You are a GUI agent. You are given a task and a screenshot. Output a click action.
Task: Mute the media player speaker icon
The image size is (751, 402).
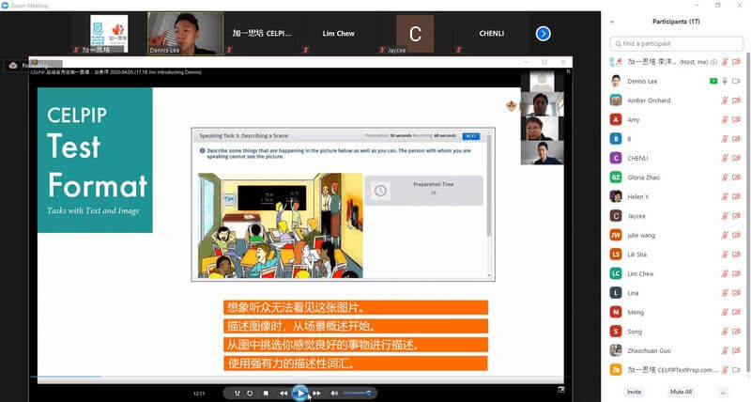click(x=333, y=393)
